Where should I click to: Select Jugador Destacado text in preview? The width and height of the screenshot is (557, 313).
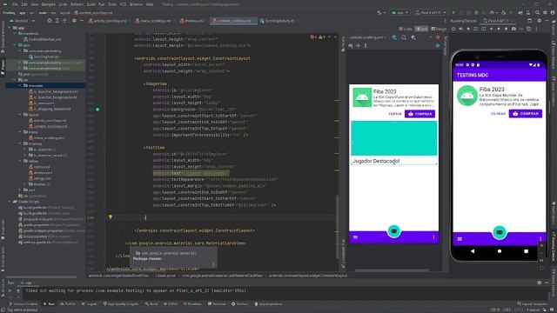click(376, 161)
